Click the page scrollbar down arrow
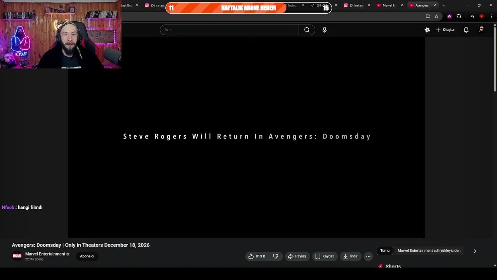Image resolution: width=497 pixels, height=280 pixels. (x=495, y=266)
